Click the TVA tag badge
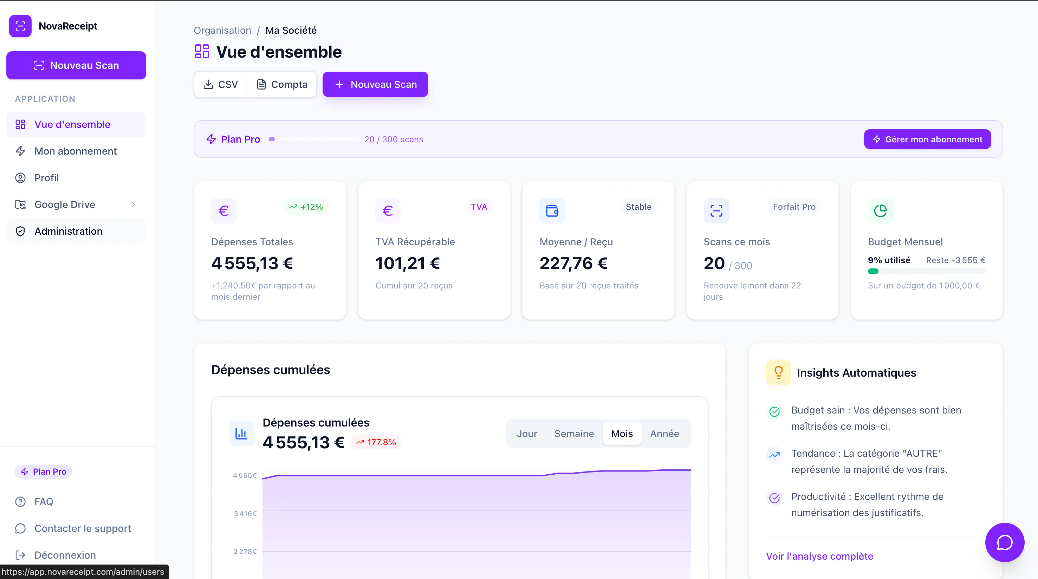The width and height of the screenshot is (1038, 579). pyautogui.click(x=479, y=207)
